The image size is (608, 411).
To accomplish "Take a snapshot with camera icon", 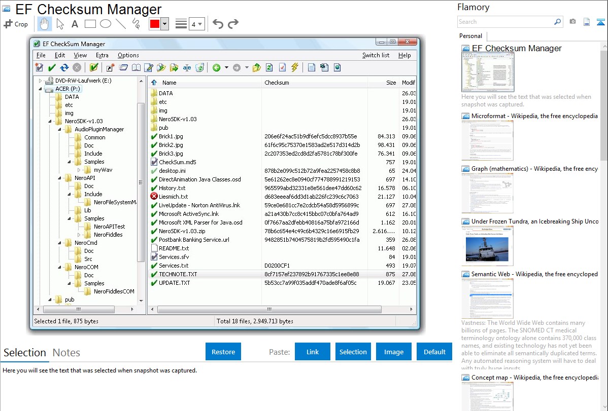I will pos(572,22).
